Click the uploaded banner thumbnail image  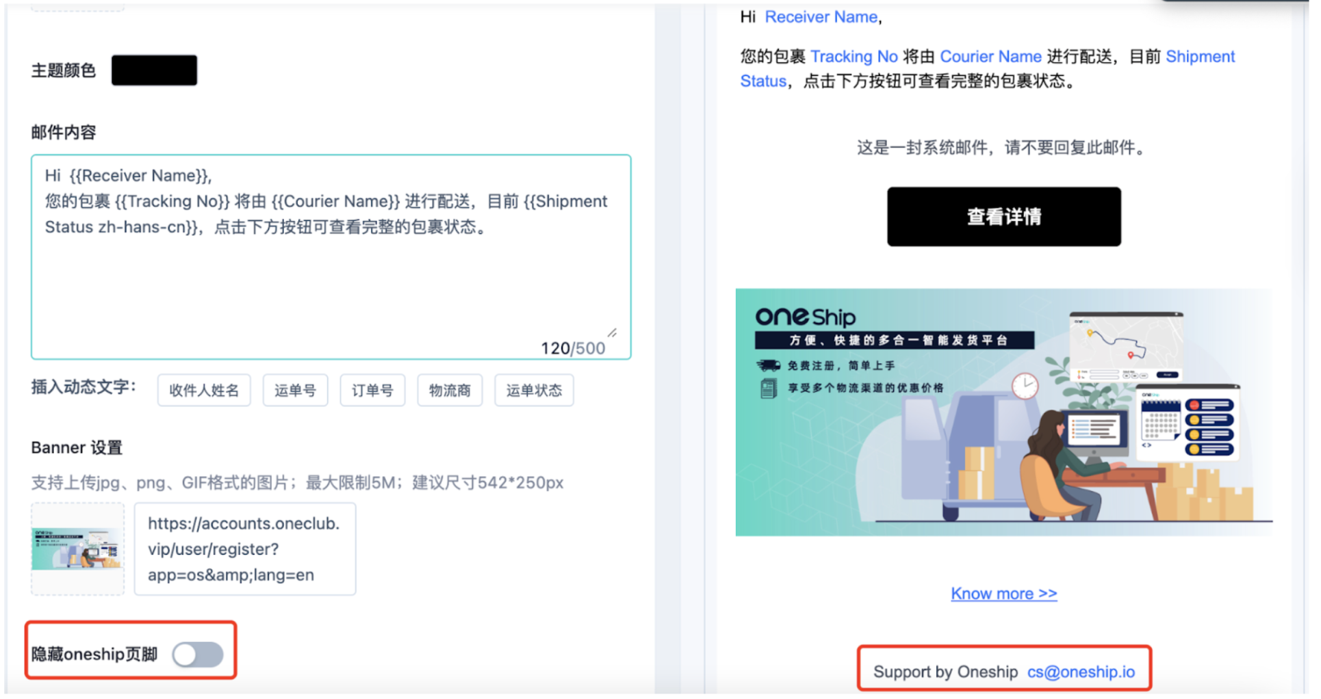(x=77, y=549)
